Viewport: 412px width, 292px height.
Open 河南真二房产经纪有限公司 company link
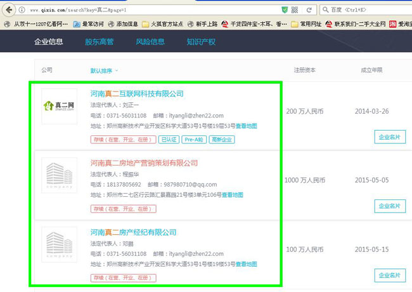(133, 232)
